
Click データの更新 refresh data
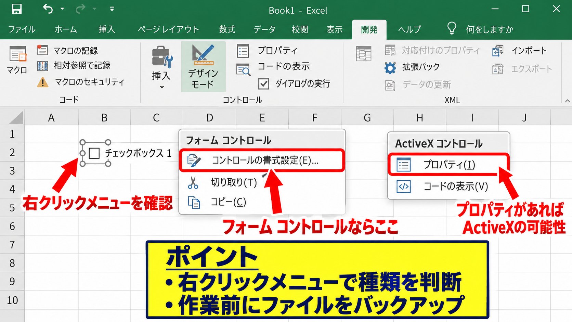click(x=418, y=85)
